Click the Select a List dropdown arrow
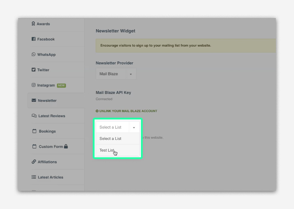Screen dimensions: 294x209 (134, 127)
